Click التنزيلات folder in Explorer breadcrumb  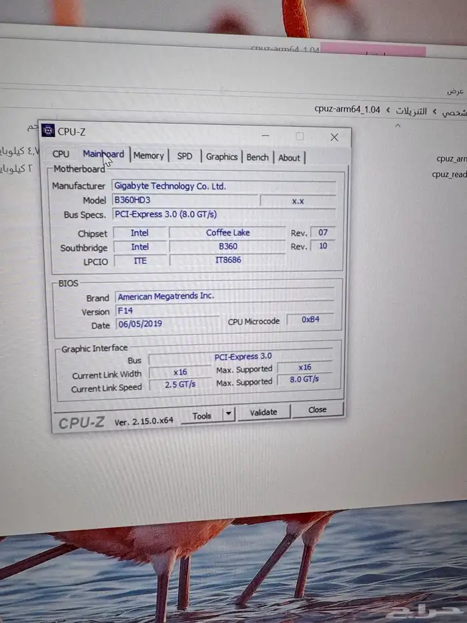(x=411, y=111)
